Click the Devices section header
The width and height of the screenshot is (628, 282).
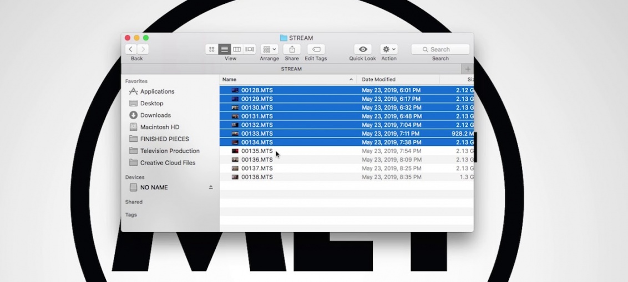pos(135,177)
